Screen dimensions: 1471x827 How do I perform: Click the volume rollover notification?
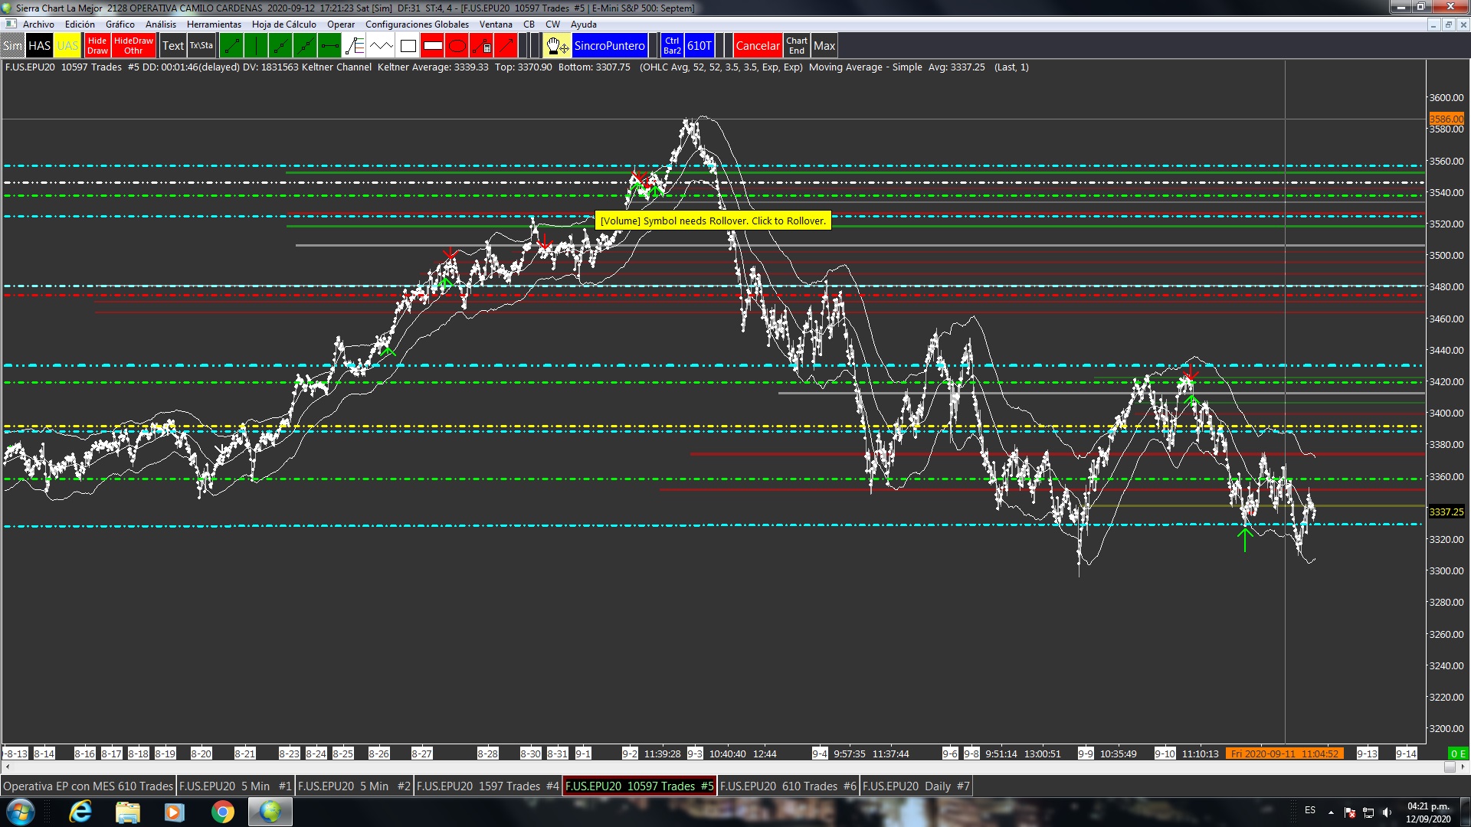click(x=713, y=221)
